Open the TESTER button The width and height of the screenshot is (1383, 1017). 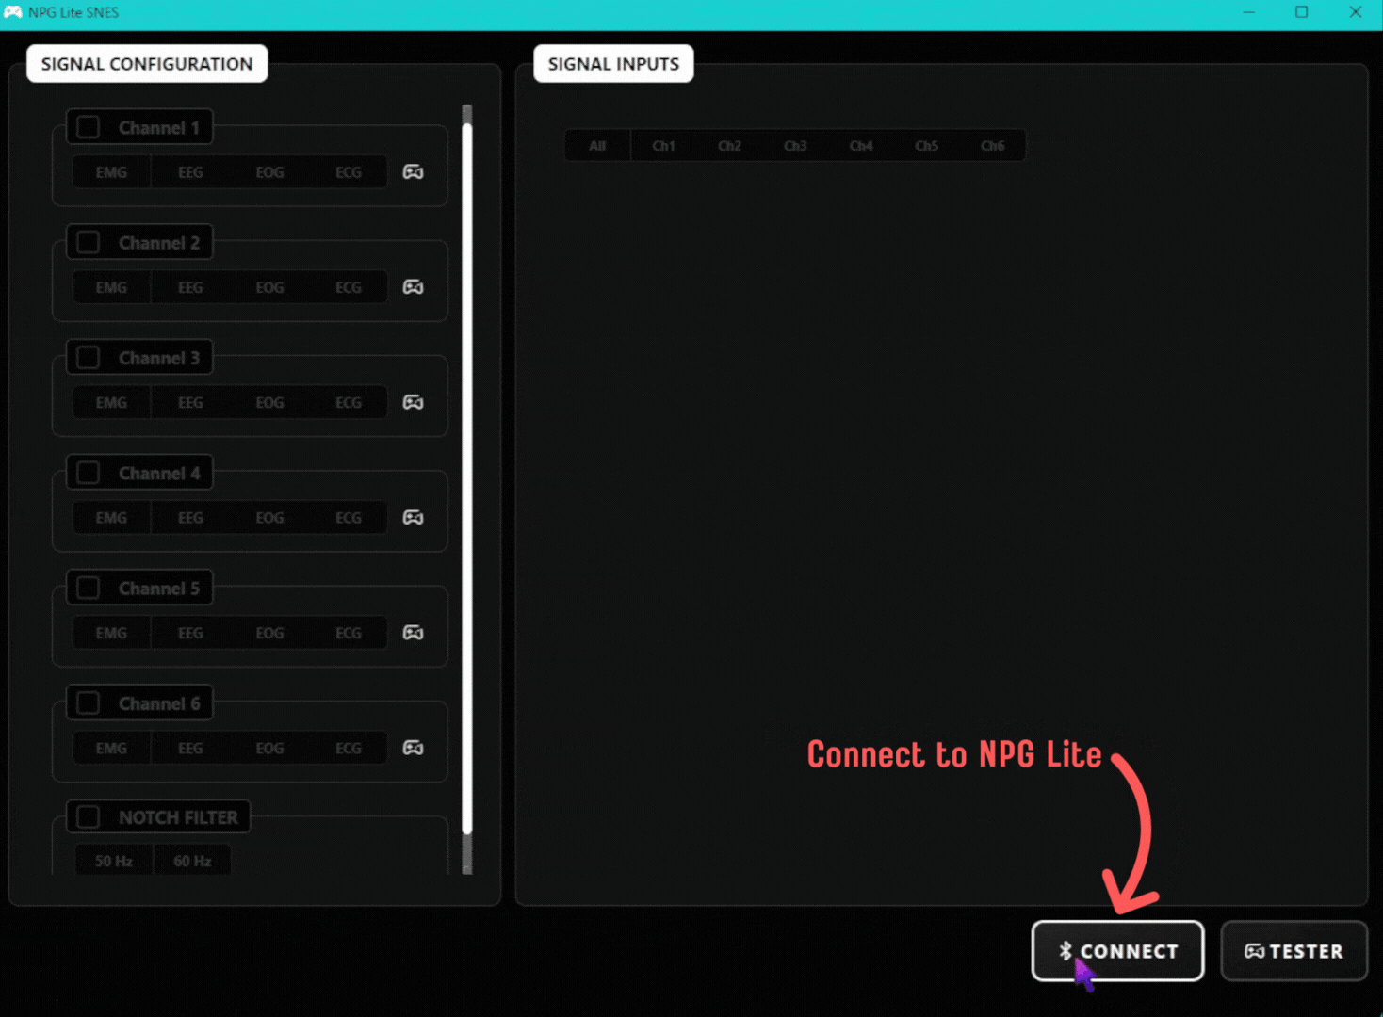(1294, 951)
